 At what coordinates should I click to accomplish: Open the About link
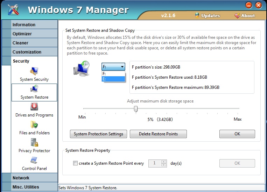(248, 16)
